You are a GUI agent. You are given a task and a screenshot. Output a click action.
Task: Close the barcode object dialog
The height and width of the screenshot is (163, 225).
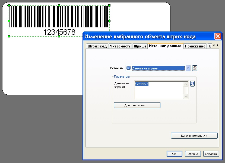tap(218, 36)
